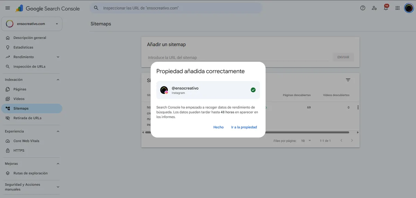Click the Sitemaps tree icon
The image size is (416, 198).
tap(8, 108)
